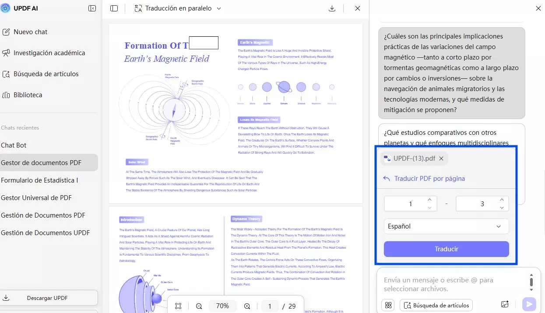
Task: Send the chat message
Action: [529, 304]
